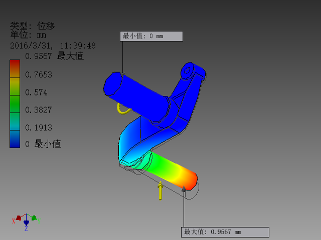This screenshot has height=240, width=321.
Task: Click the 0.7653 legend value
Action: tap(39, 74)
